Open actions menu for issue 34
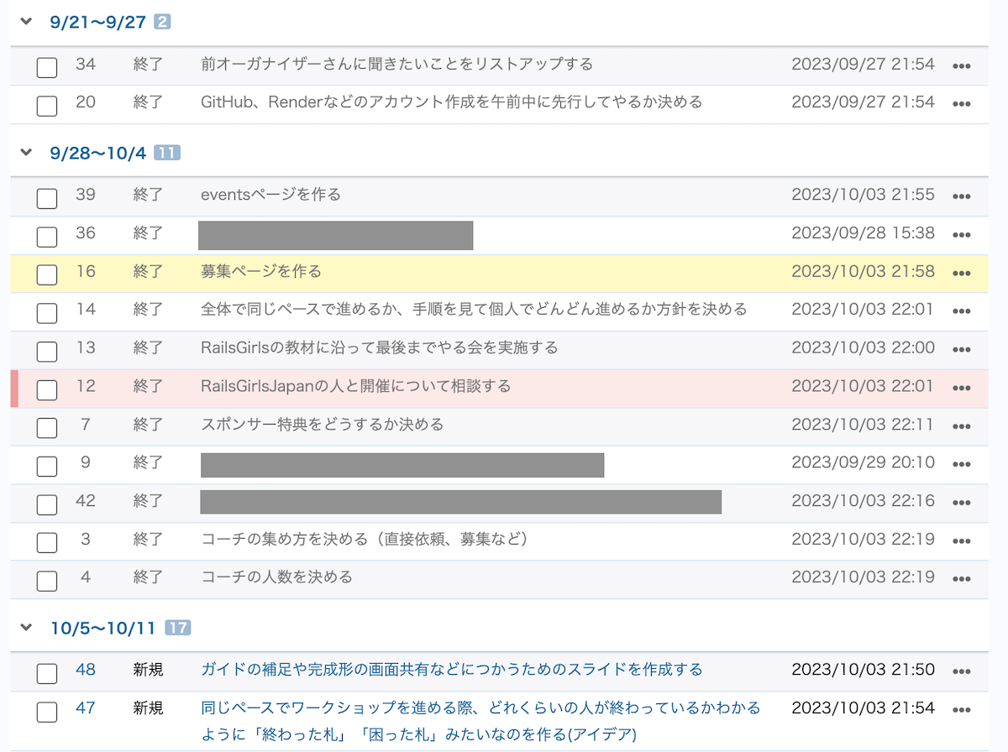Image resolution: width=1008 pixels, height=752 pixels. point(961,65)
